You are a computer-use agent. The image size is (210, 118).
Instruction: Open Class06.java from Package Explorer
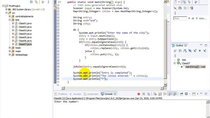pyautogui.click(x=25, y=41)
